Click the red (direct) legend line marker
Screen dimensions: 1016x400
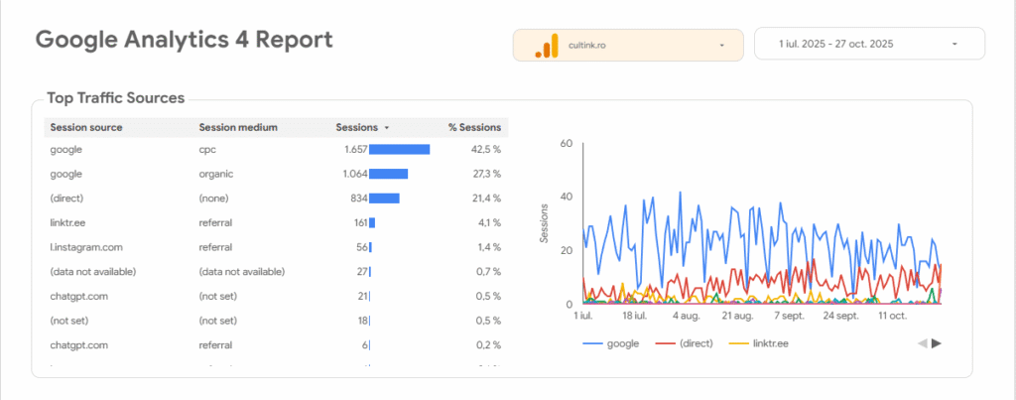coord(666,343)
